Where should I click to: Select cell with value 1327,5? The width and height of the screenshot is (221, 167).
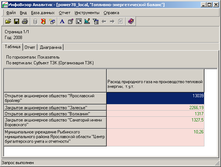point(155,123)
